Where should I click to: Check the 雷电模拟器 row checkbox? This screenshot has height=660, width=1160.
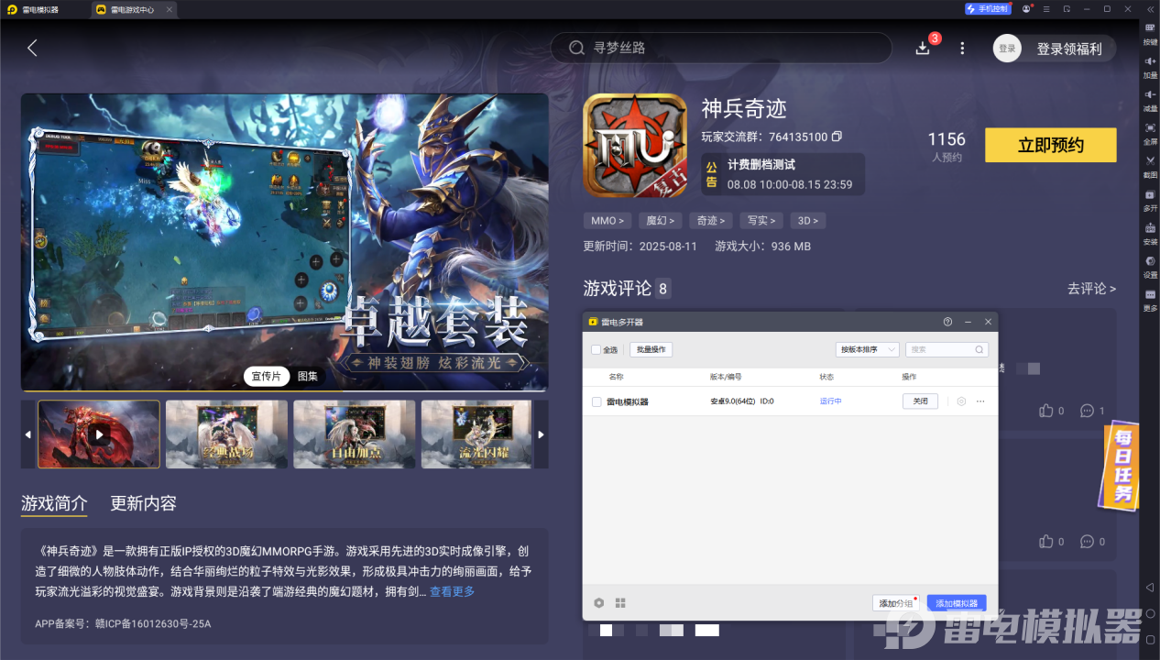pos(596,401)
